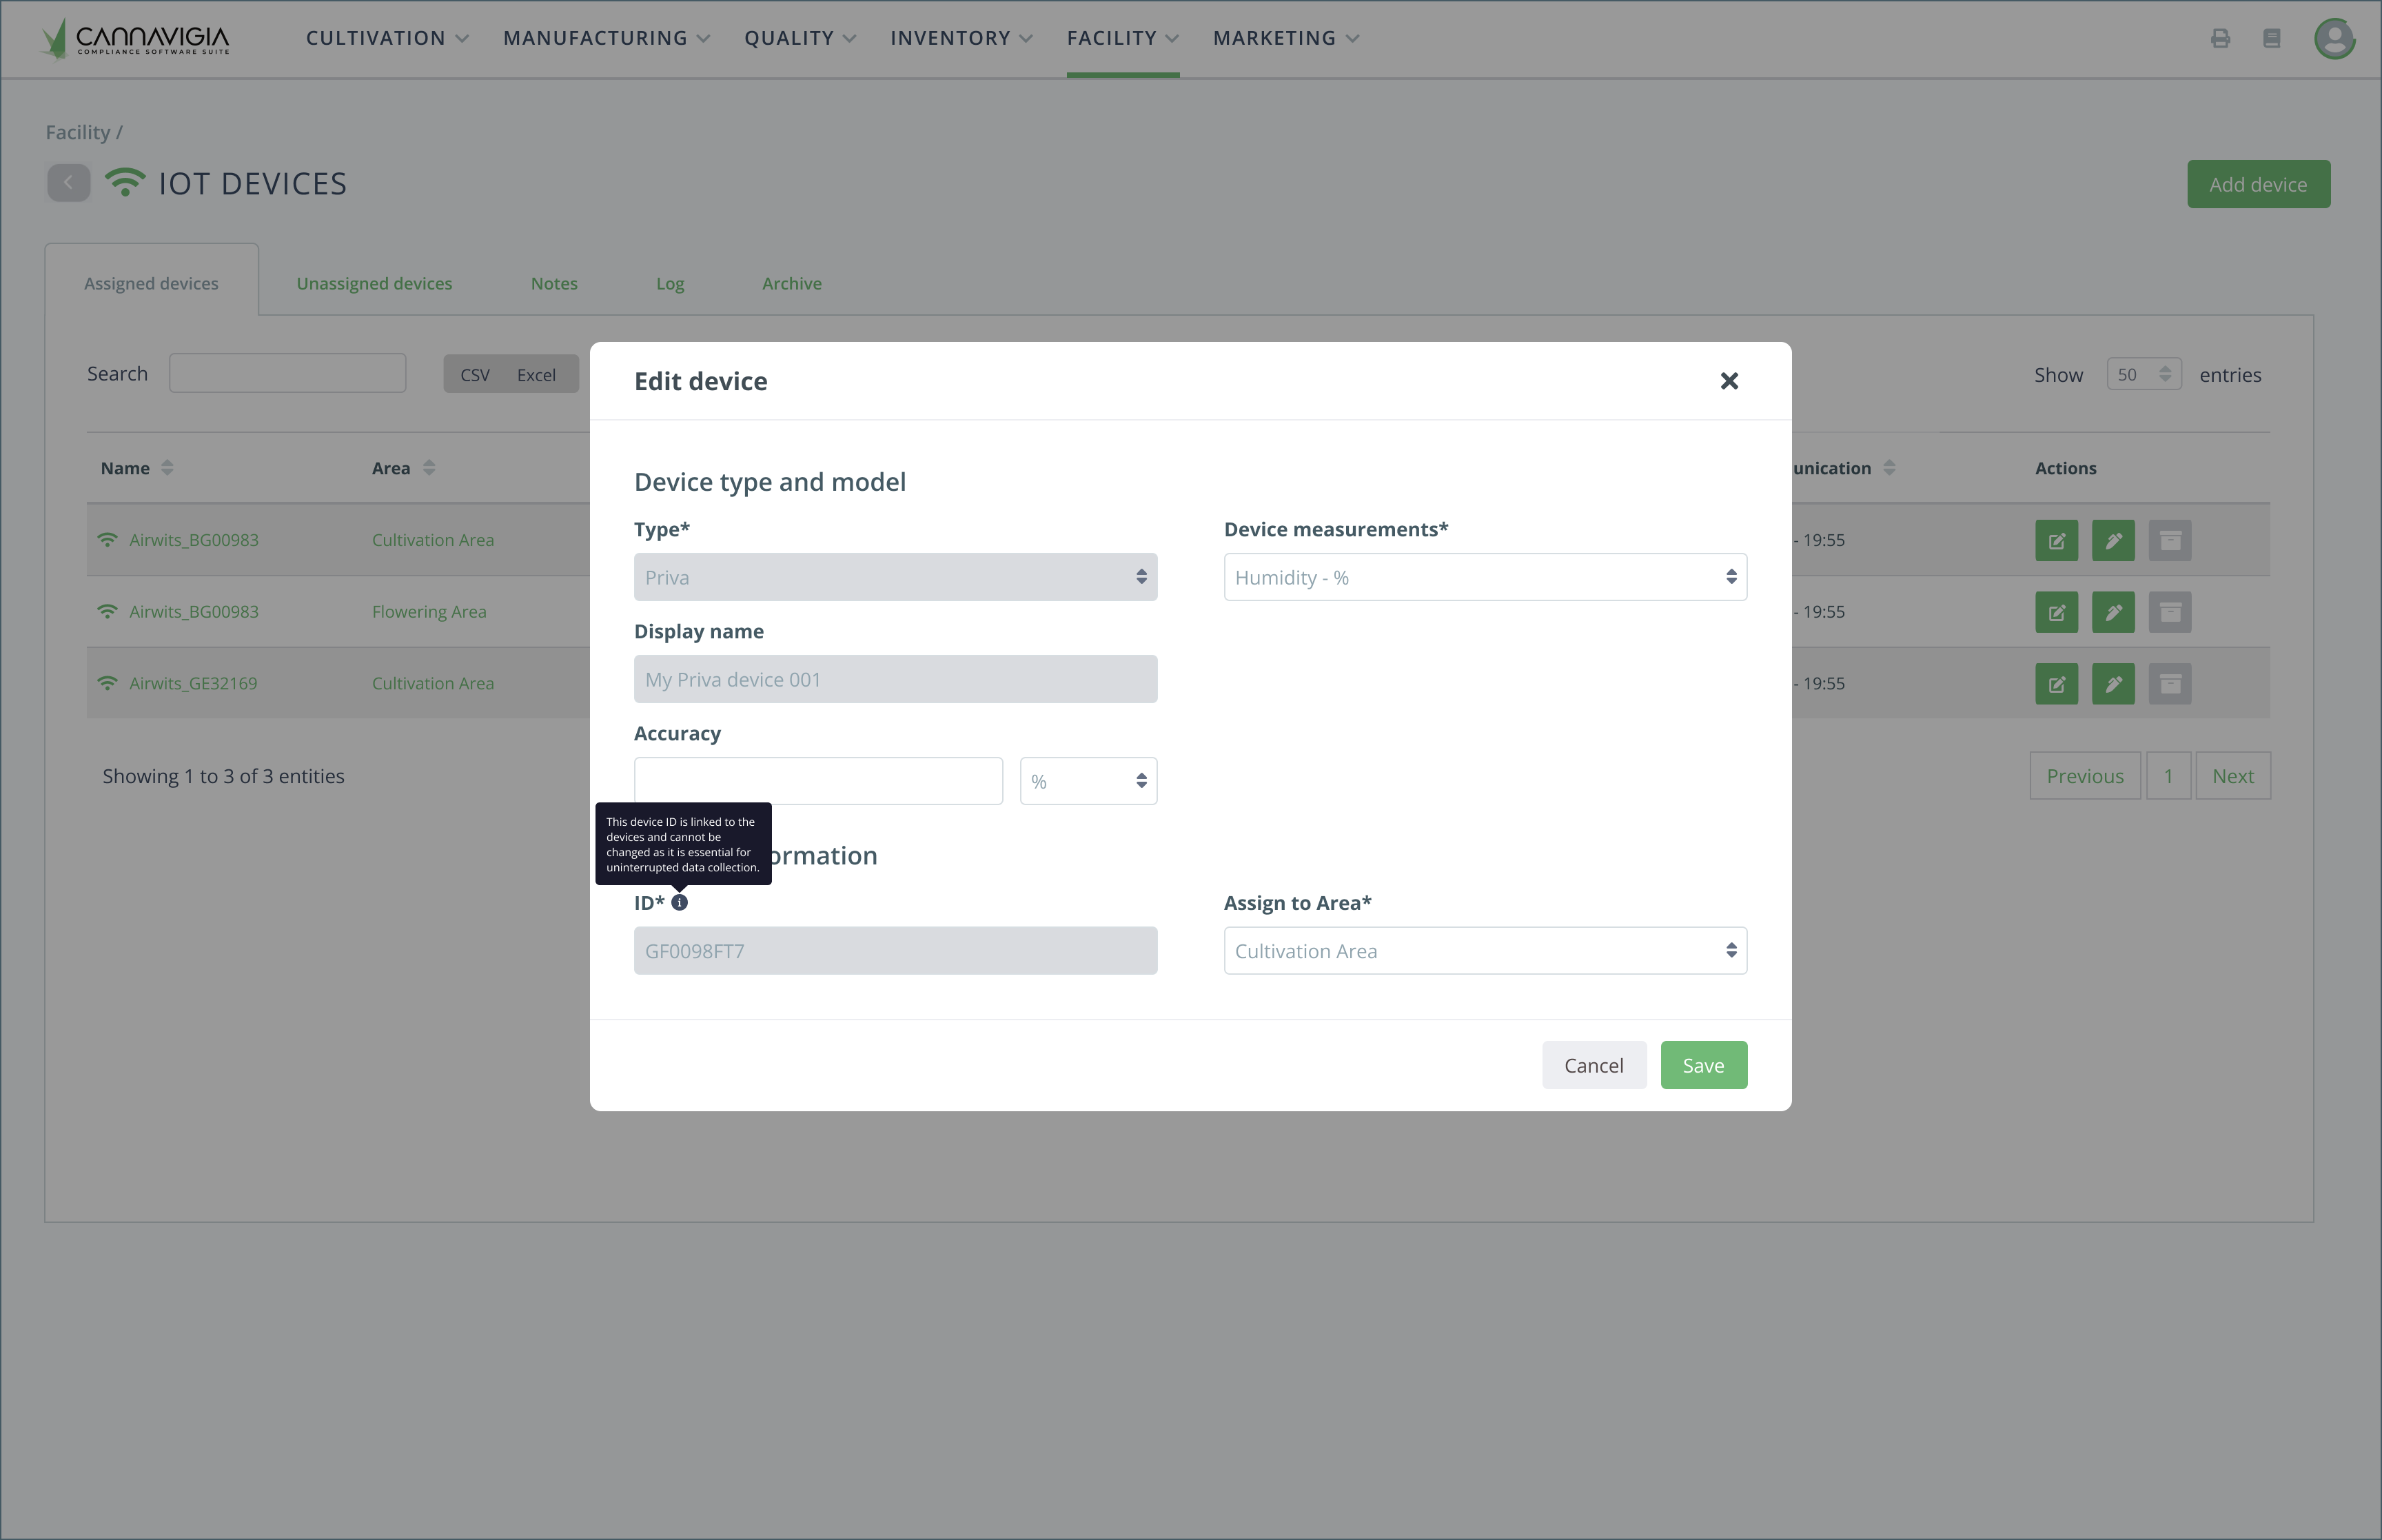This screenshot has width=2382, height=1540.
Task: Click the back arrow beside IOT Devices
Action: [x=68, y=183]
